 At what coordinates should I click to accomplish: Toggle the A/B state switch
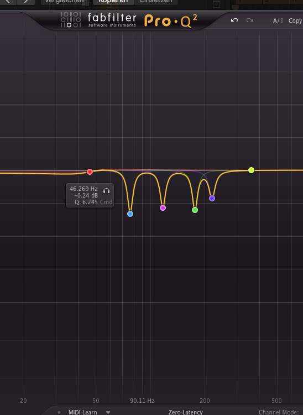pyautogui.click(x=278, y=20)
